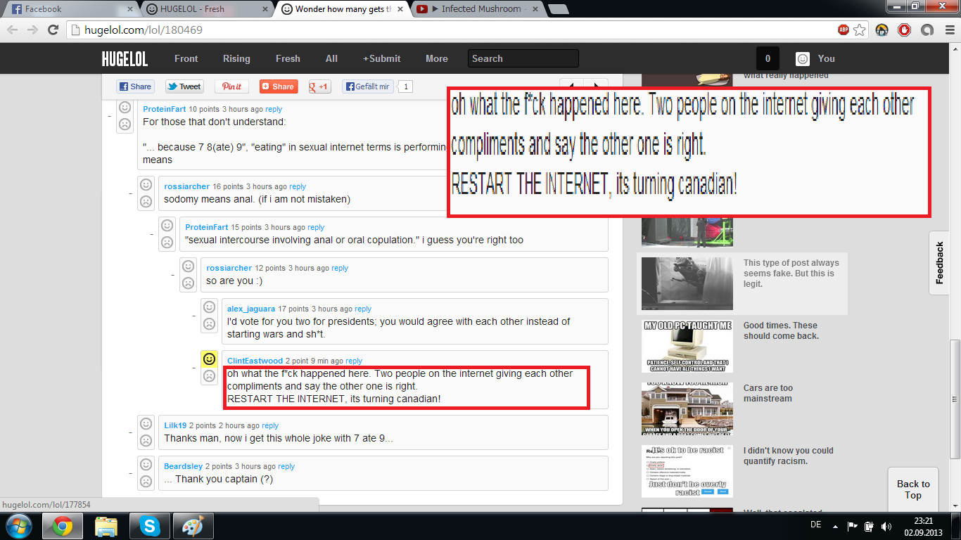Collapse rossiarcher's 12 points reply
Screen dimensions: 961x540
coord(174,275)
